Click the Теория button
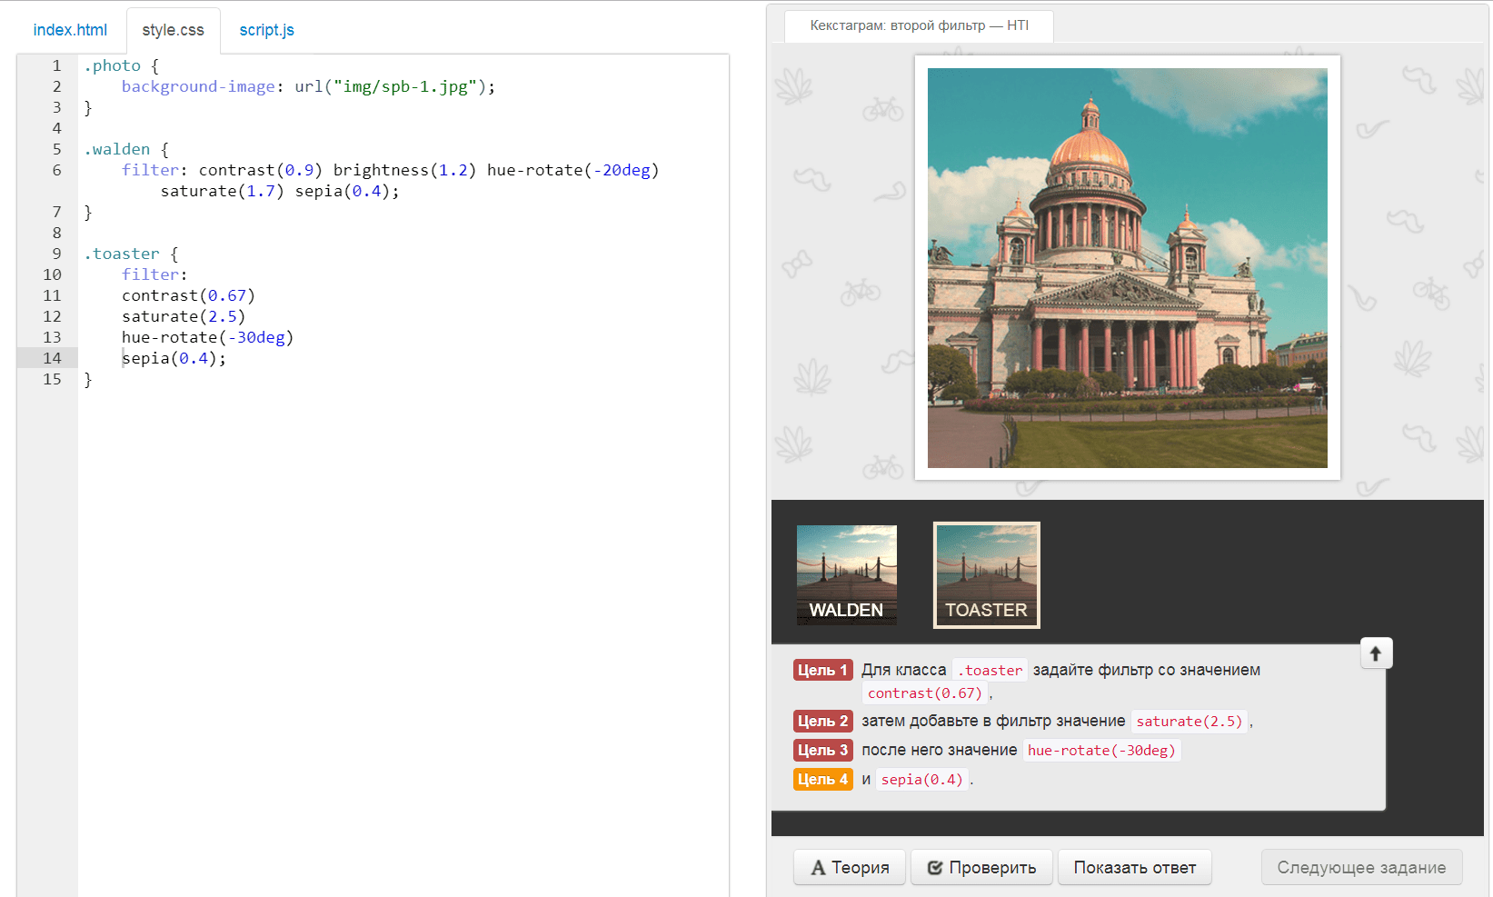Viewport: 1493px width, 897px height. pyautogui.click(x=850, y=867)
